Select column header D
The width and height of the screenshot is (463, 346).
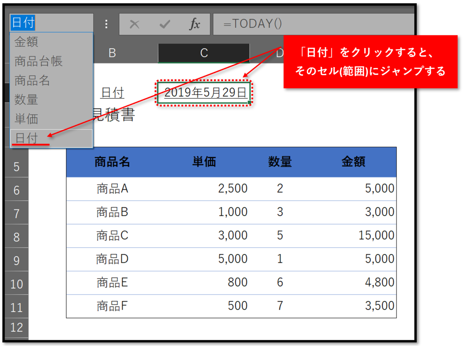coord(280,53)
